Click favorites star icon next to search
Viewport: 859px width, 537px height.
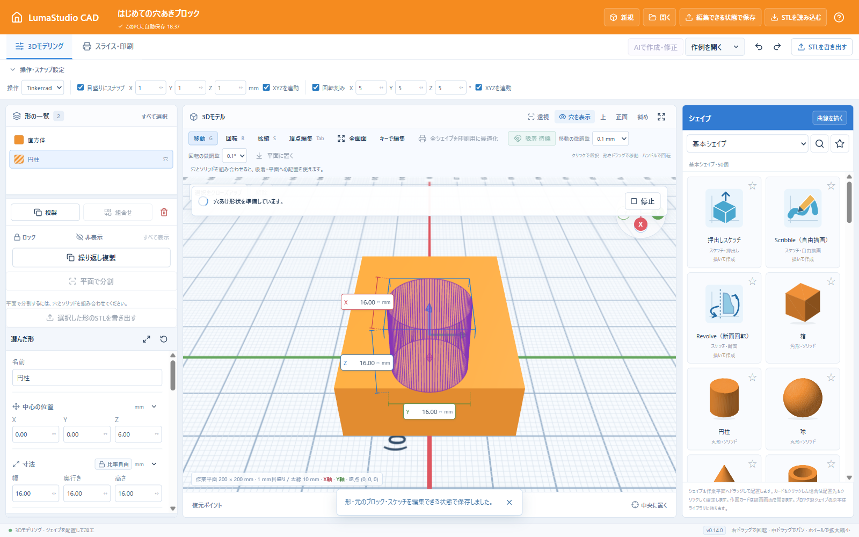(x=840, y=143)
